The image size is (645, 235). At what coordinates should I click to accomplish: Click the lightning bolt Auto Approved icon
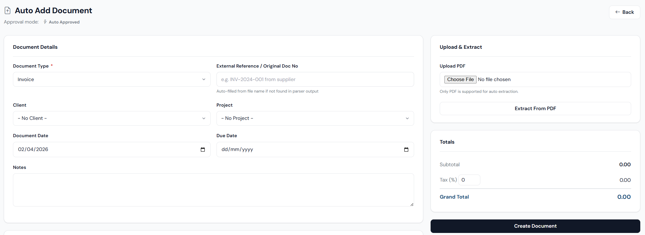45,22
